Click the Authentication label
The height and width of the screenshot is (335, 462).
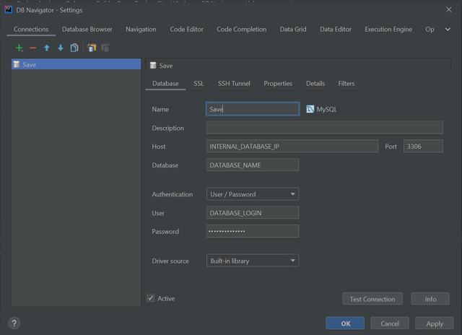pos(173,194)
